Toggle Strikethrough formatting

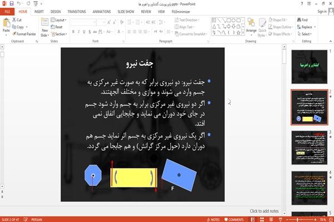coord(95,32)
